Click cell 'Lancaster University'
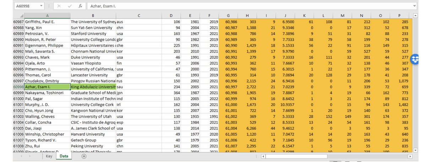 (93, 75)
